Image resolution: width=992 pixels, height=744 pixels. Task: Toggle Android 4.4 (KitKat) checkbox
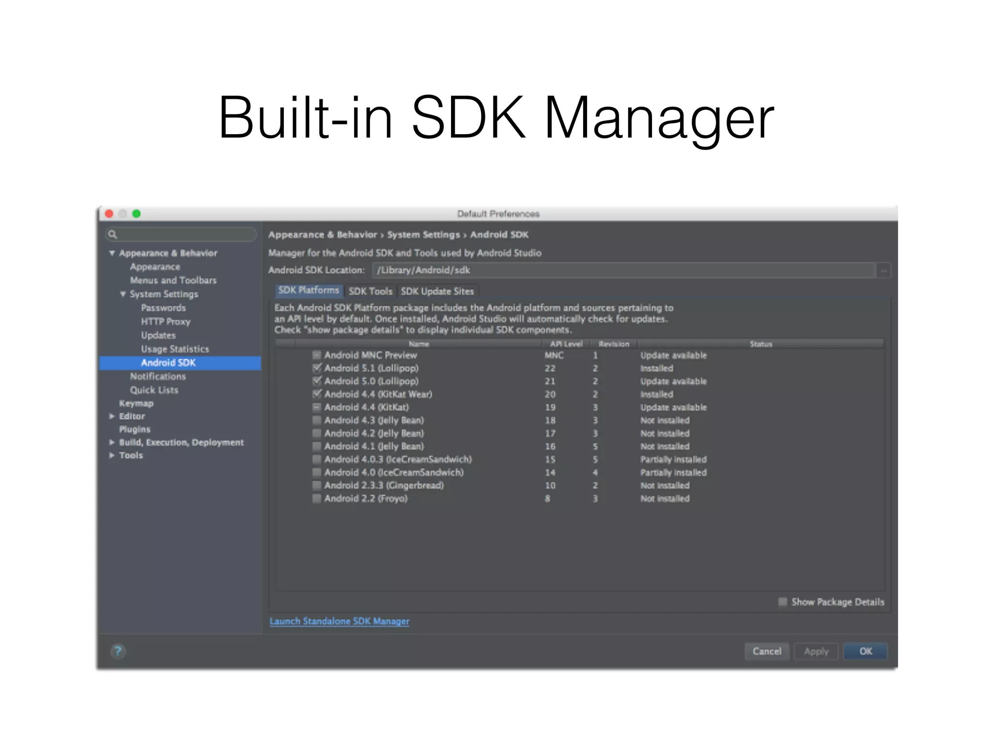317,407
